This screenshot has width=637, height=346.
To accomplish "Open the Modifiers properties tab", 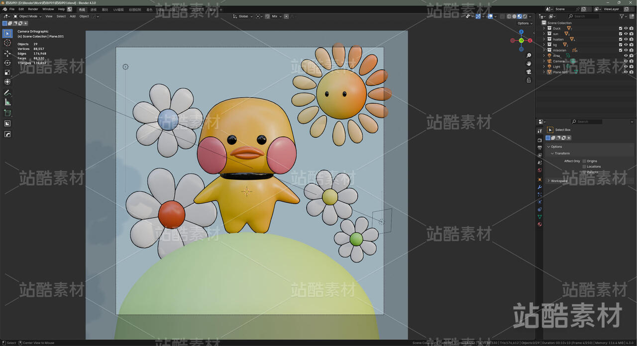I will click(539, 187).
